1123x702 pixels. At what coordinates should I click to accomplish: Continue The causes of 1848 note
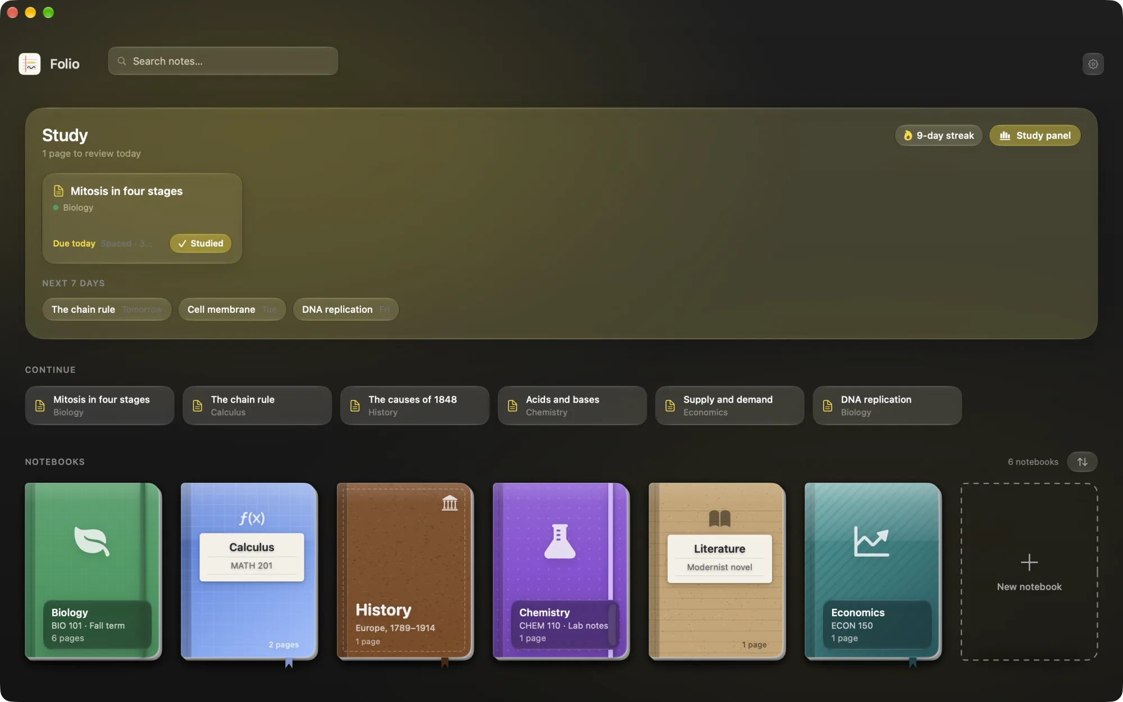(x=414, y=405)
